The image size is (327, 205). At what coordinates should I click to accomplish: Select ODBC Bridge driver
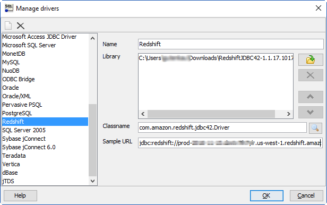[x=45, y=79]
